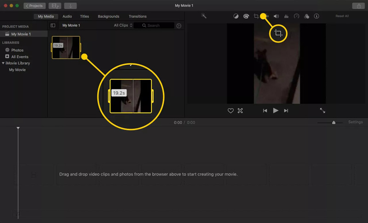Select the cropping tool in toolbar

click(x=256, y=16)
